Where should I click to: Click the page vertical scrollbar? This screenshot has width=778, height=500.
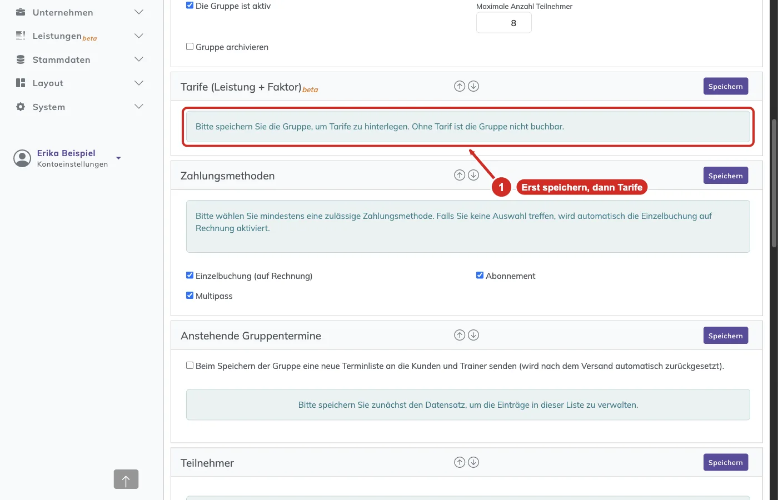[x=774, y=183]
